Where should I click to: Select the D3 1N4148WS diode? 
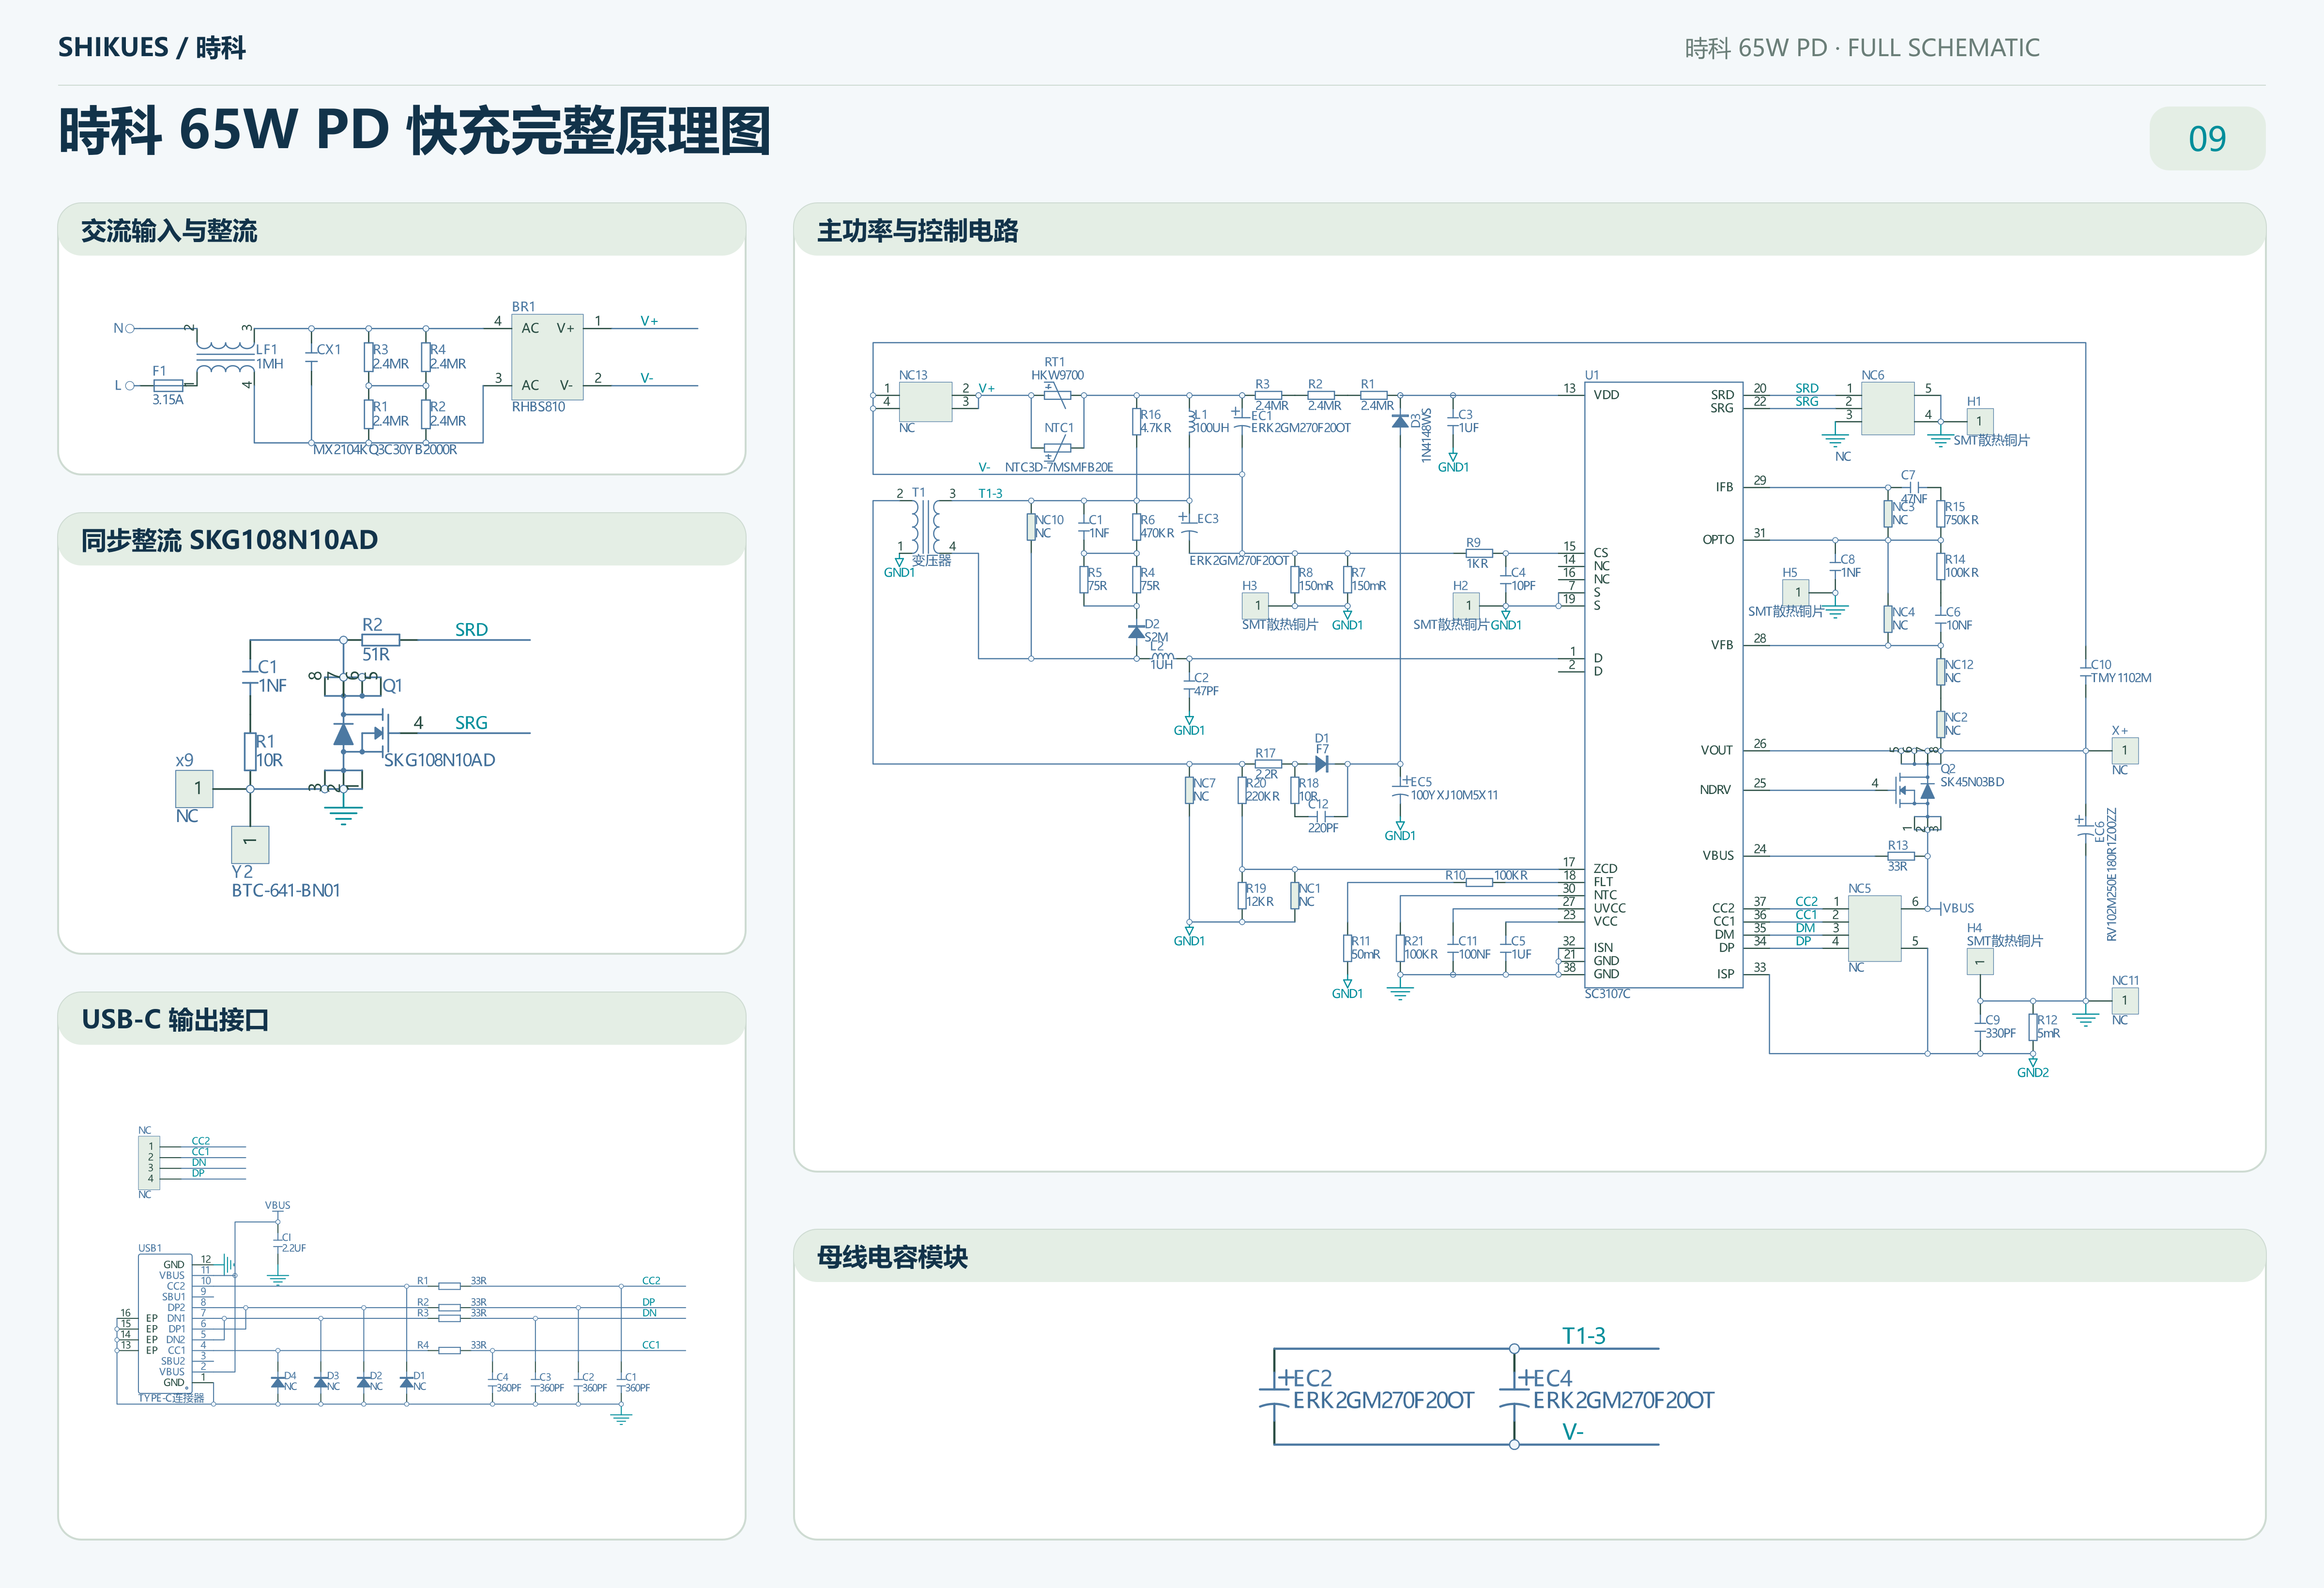1400,422
